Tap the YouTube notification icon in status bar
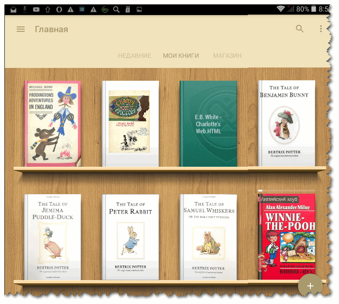This screenshot has width=339, height=304. point(36,10)
